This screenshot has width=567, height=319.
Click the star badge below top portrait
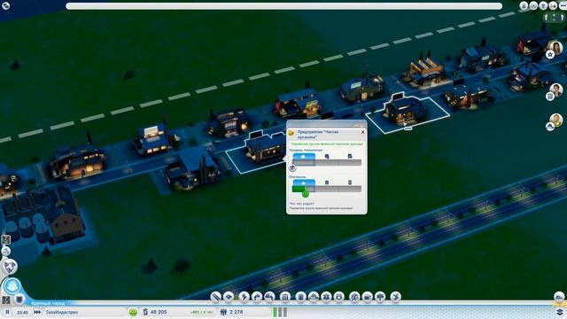pos(550,55)
